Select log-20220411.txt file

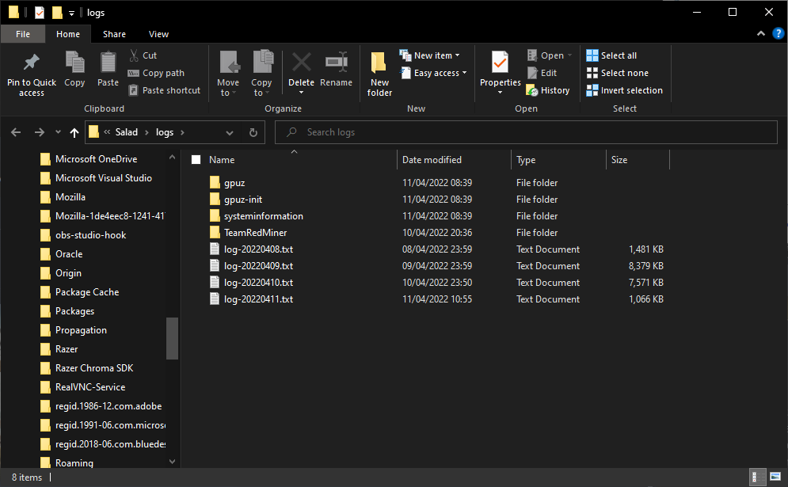258,299
